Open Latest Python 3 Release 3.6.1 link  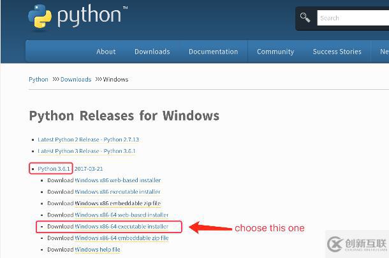tap(87, 151)
